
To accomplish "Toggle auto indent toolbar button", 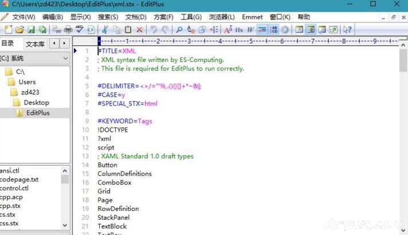I will click(x=262, y=29).
